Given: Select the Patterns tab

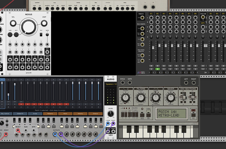Looking at the screenshot, I should point(50,114).
